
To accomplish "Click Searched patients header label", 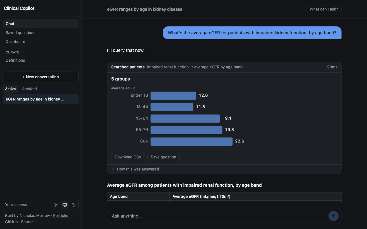I will point(128,67).
